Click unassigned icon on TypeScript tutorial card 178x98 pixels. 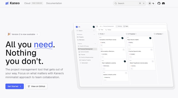[x=153, y=61]
